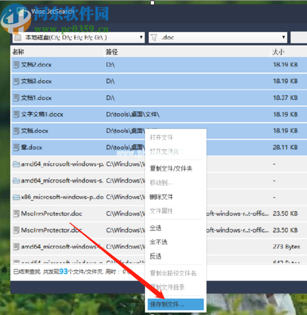Pick 全不选 menu entry
307x315 pixels.
159,242
